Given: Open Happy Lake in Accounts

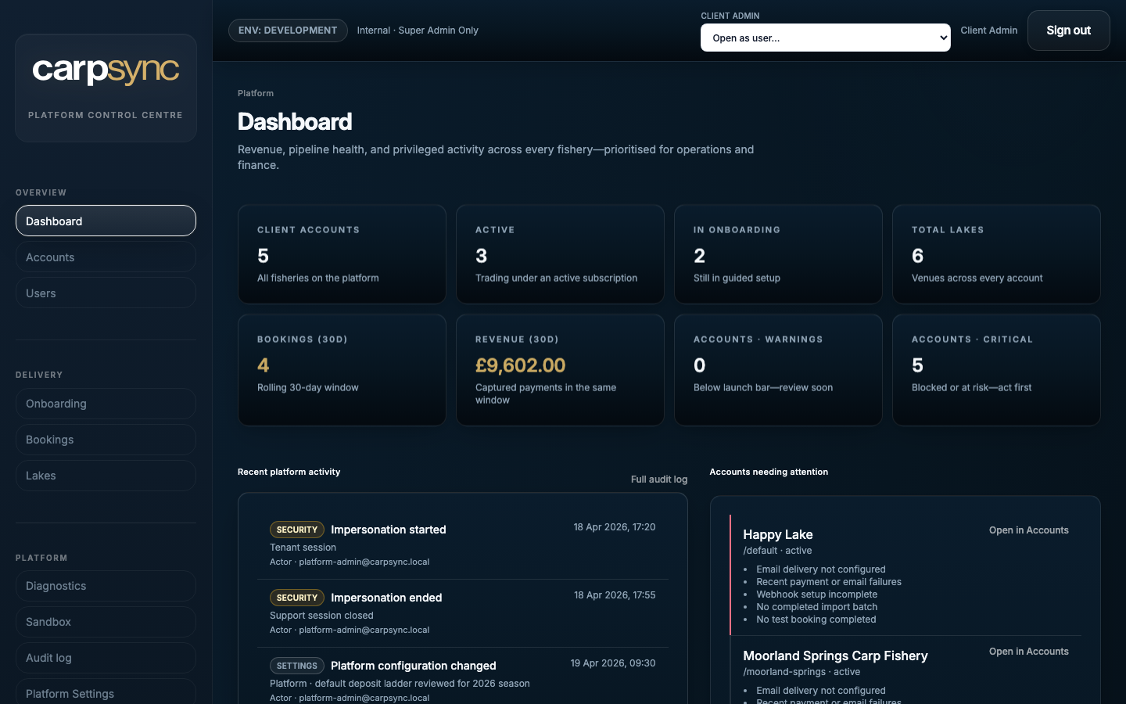Looking at the screenshot, I should (1028, 530).
